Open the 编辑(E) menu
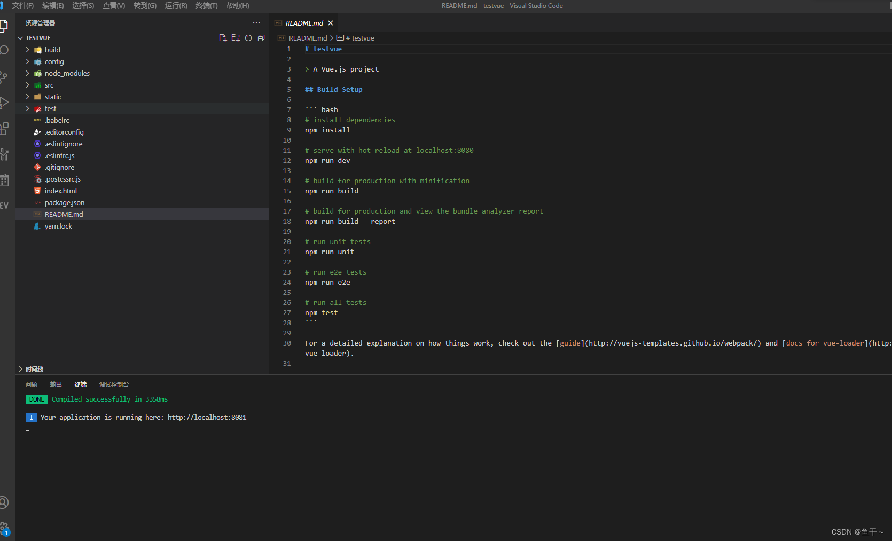Viewport: 892px width, 541px height. (x=53, y=5)
